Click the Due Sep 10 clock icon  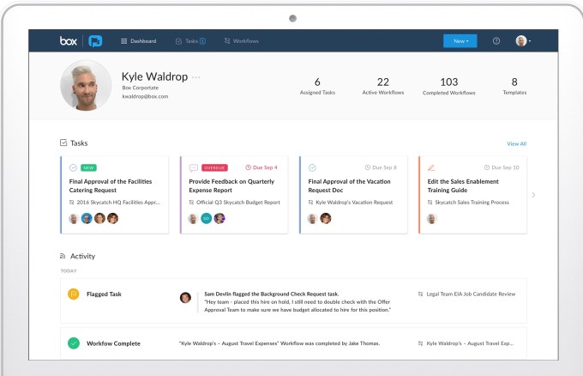click(487, 167)
